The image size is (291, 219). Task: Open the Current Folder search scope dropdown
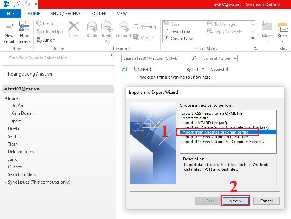(x=220, y=58)
